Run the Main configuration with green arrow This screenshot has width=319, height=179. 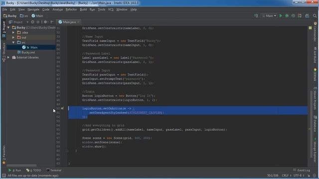tap(281, 15)
